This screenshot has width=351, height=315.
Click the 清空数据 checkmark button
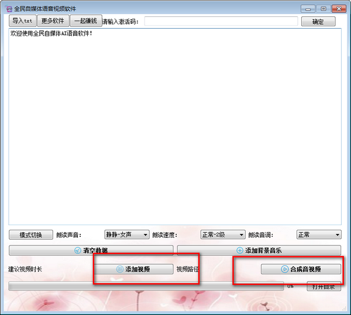pos(91,250)
